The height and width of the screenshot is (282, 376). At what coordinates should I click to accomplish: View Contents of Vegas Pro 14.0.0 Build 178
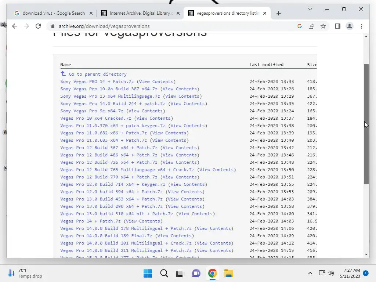point(214,228)
